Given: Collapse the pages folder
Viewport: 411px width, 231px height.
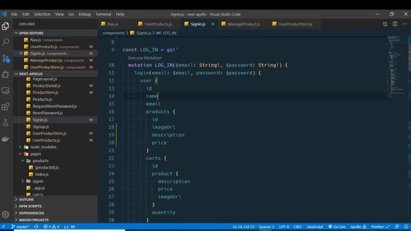Looking at the screenshot, I should click(x=35, y=154).
